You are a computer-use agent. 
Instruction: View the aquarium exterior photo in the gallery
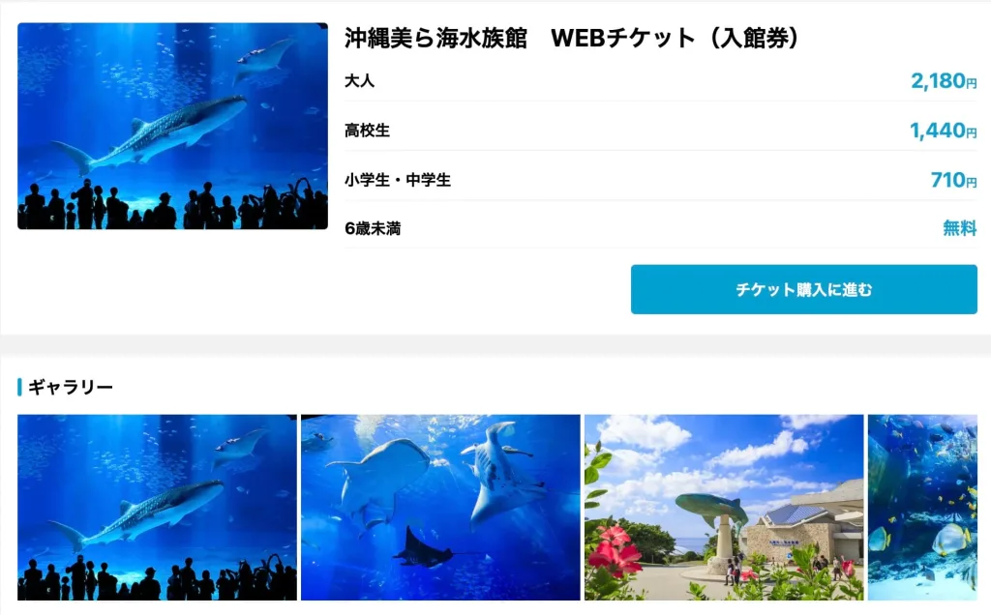[x=724, y=507]
